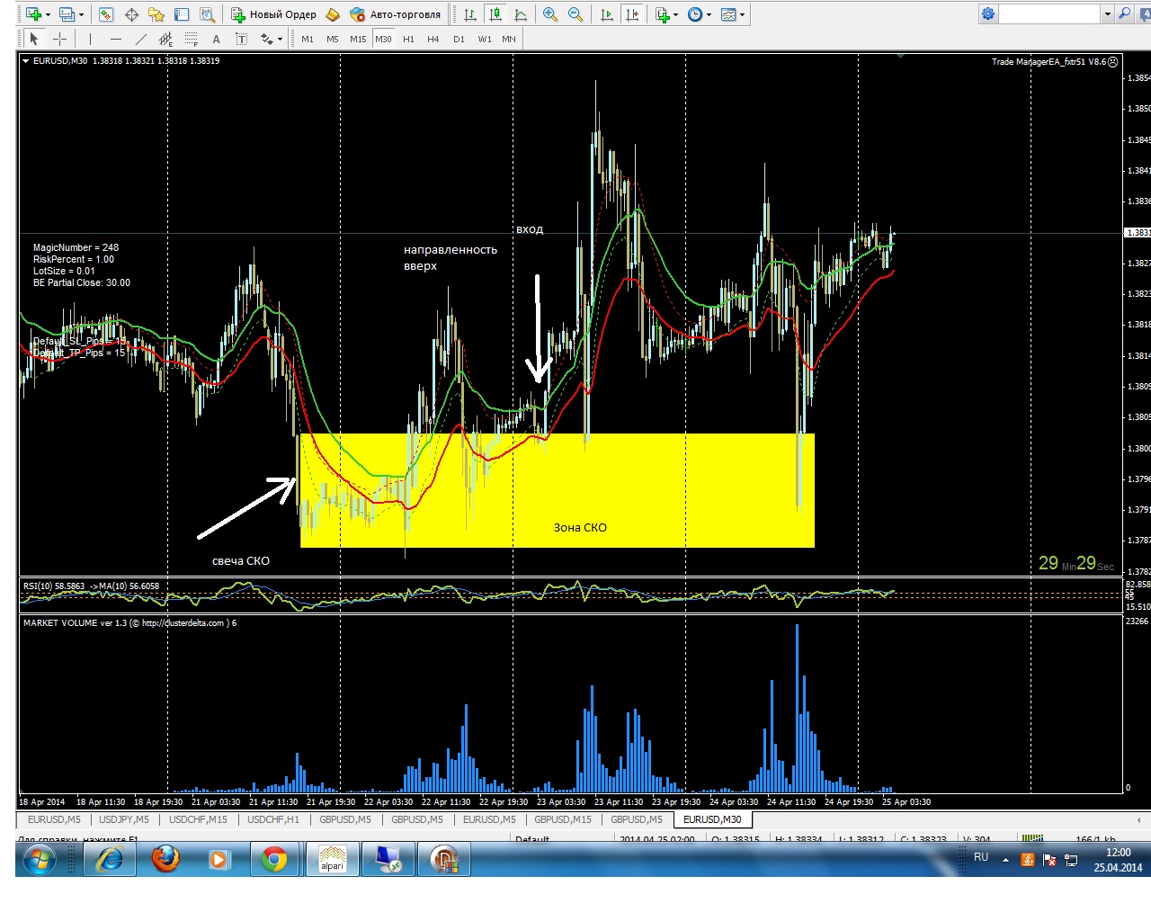
Task: Expand the Arrows objects dropdown arrow
Action: click(281, 39)
